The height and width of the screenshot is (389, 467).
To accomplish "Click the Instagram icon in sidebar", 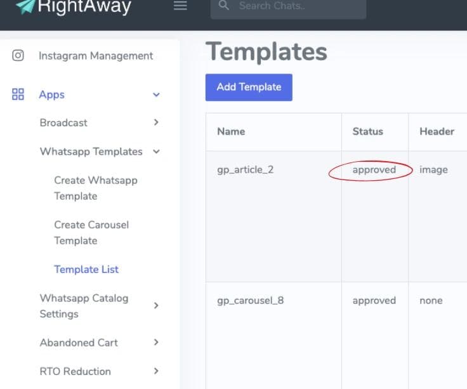I will [x=18, y=55].
